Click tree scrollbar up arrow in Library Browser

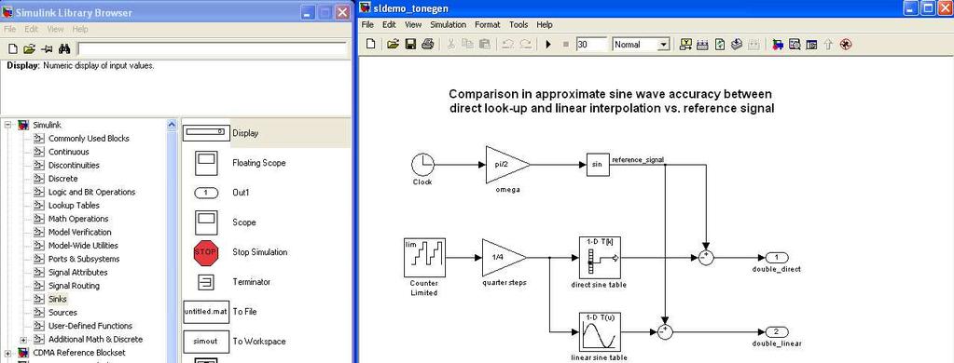click(173, 124)
